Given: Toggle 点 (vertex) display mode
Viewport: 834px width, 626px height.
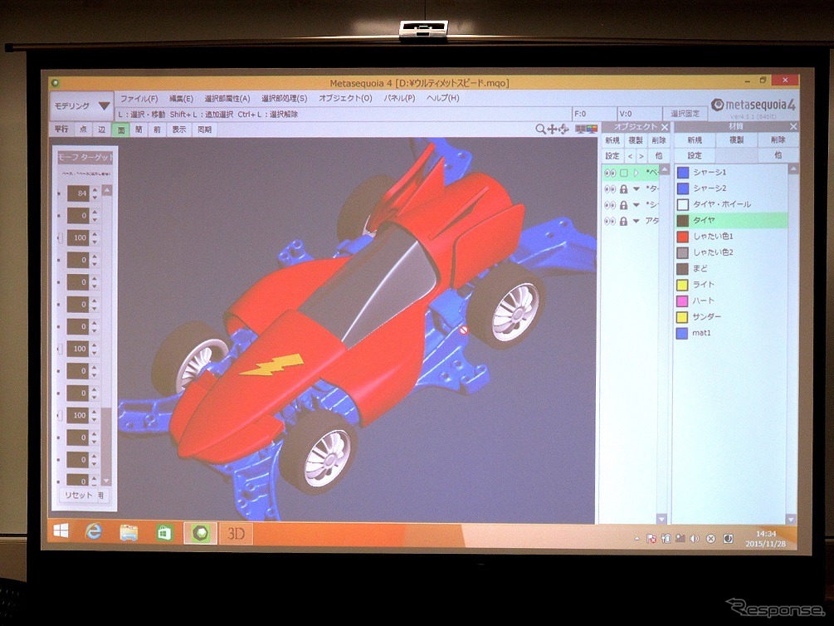Looking at the screenshot, I should 83,130.
